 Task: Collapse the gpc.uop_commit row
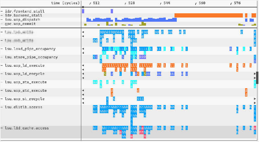2,24
